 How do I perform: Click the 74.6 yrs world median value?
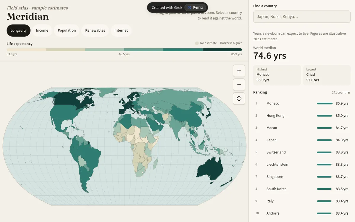[270, 55]
